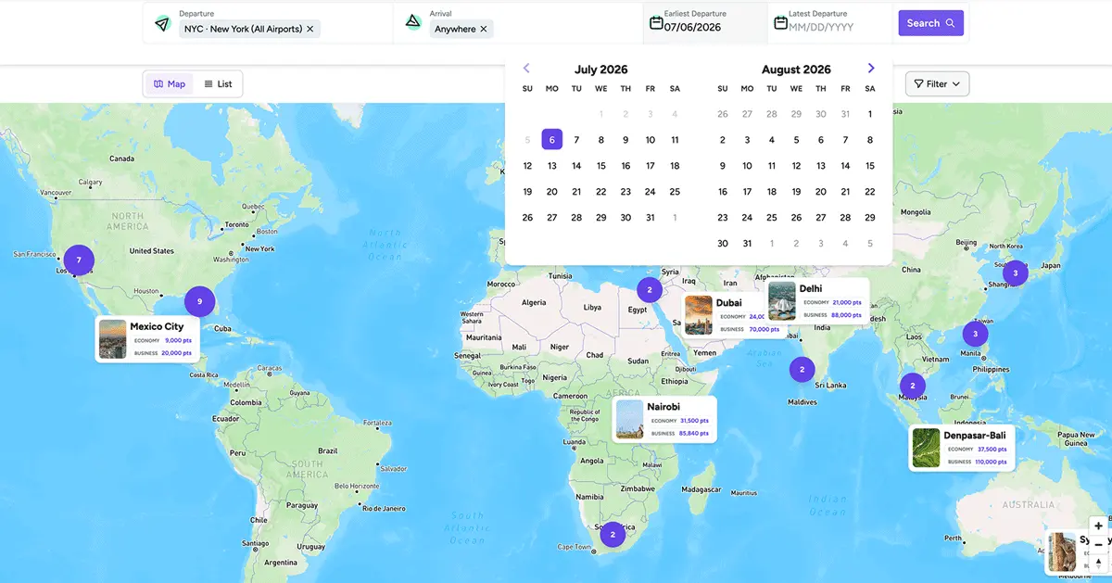
Task: Open the Filter dropdown
Action: (937, 83)
